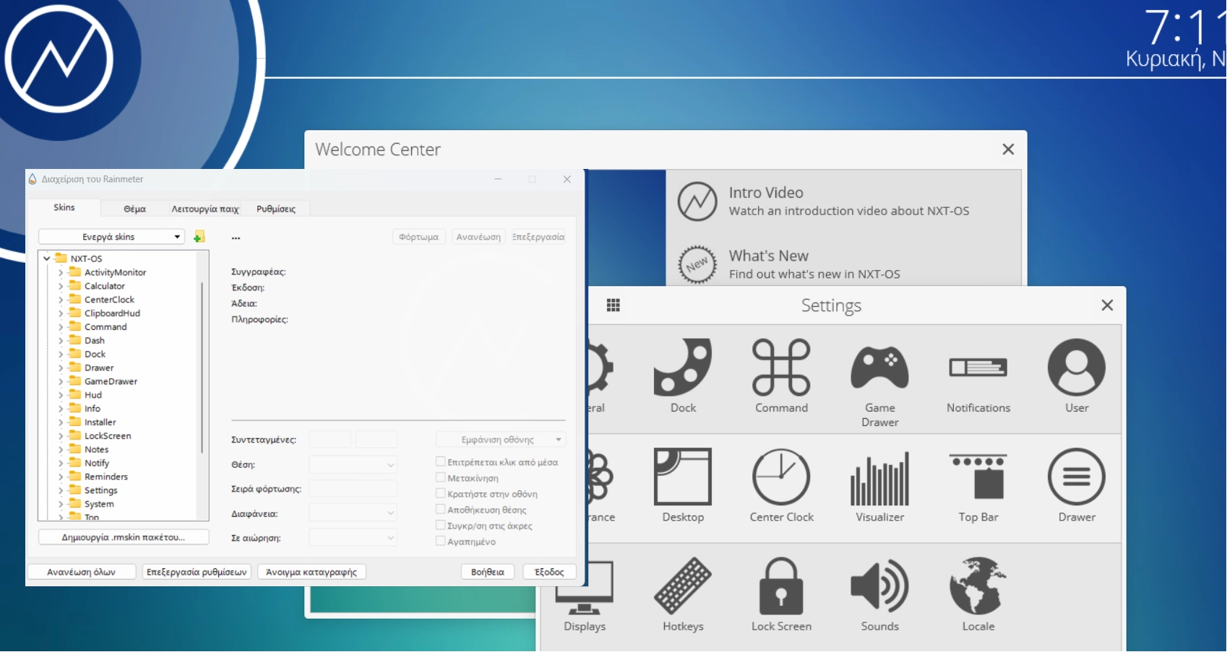1227x652 pixels.
Task: Select the ClipboardHud folder in tree
Action: pos(112,313)
